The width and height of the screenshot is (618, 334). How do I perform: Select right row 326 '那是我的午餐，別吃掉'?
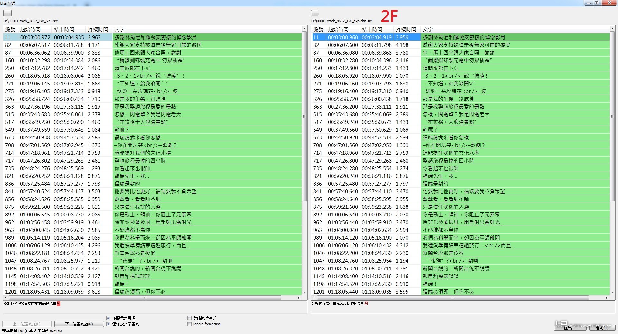tap(460, 99)
